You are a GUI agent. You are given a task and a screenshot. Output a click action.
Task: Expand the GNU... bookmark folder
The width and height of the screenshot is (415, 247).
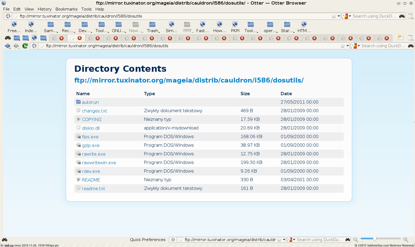119,27
